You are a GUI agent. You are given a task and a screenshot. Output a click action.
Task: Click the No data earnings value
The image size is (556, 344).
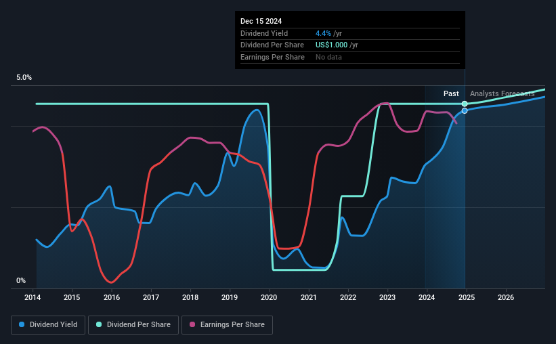click(x=328, y=57)
